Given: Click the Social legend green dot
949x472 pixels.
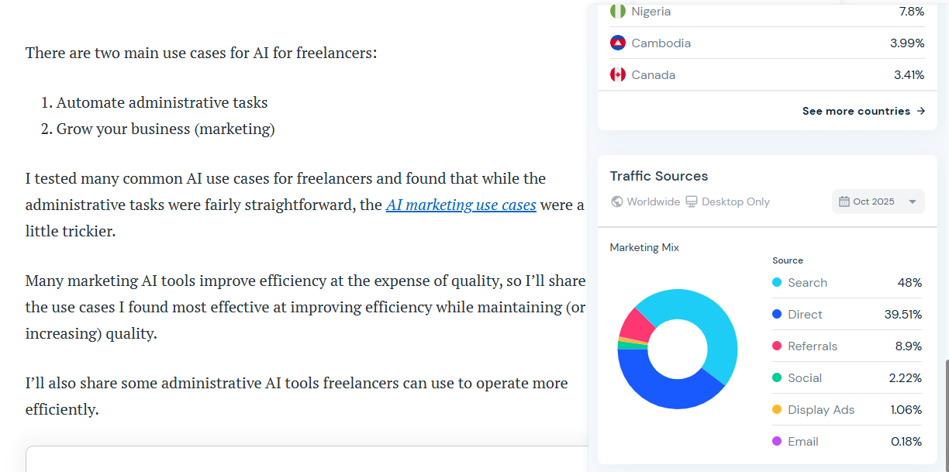Looking at the screenshot, I should point(777,378).
